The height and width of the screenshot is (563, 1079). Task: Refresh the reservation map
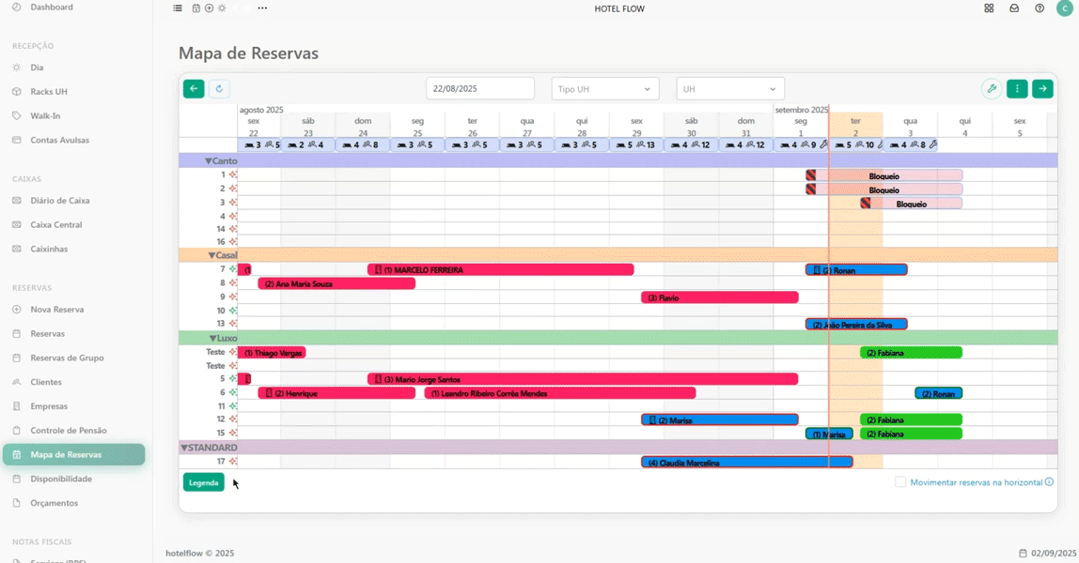point(219,88)
